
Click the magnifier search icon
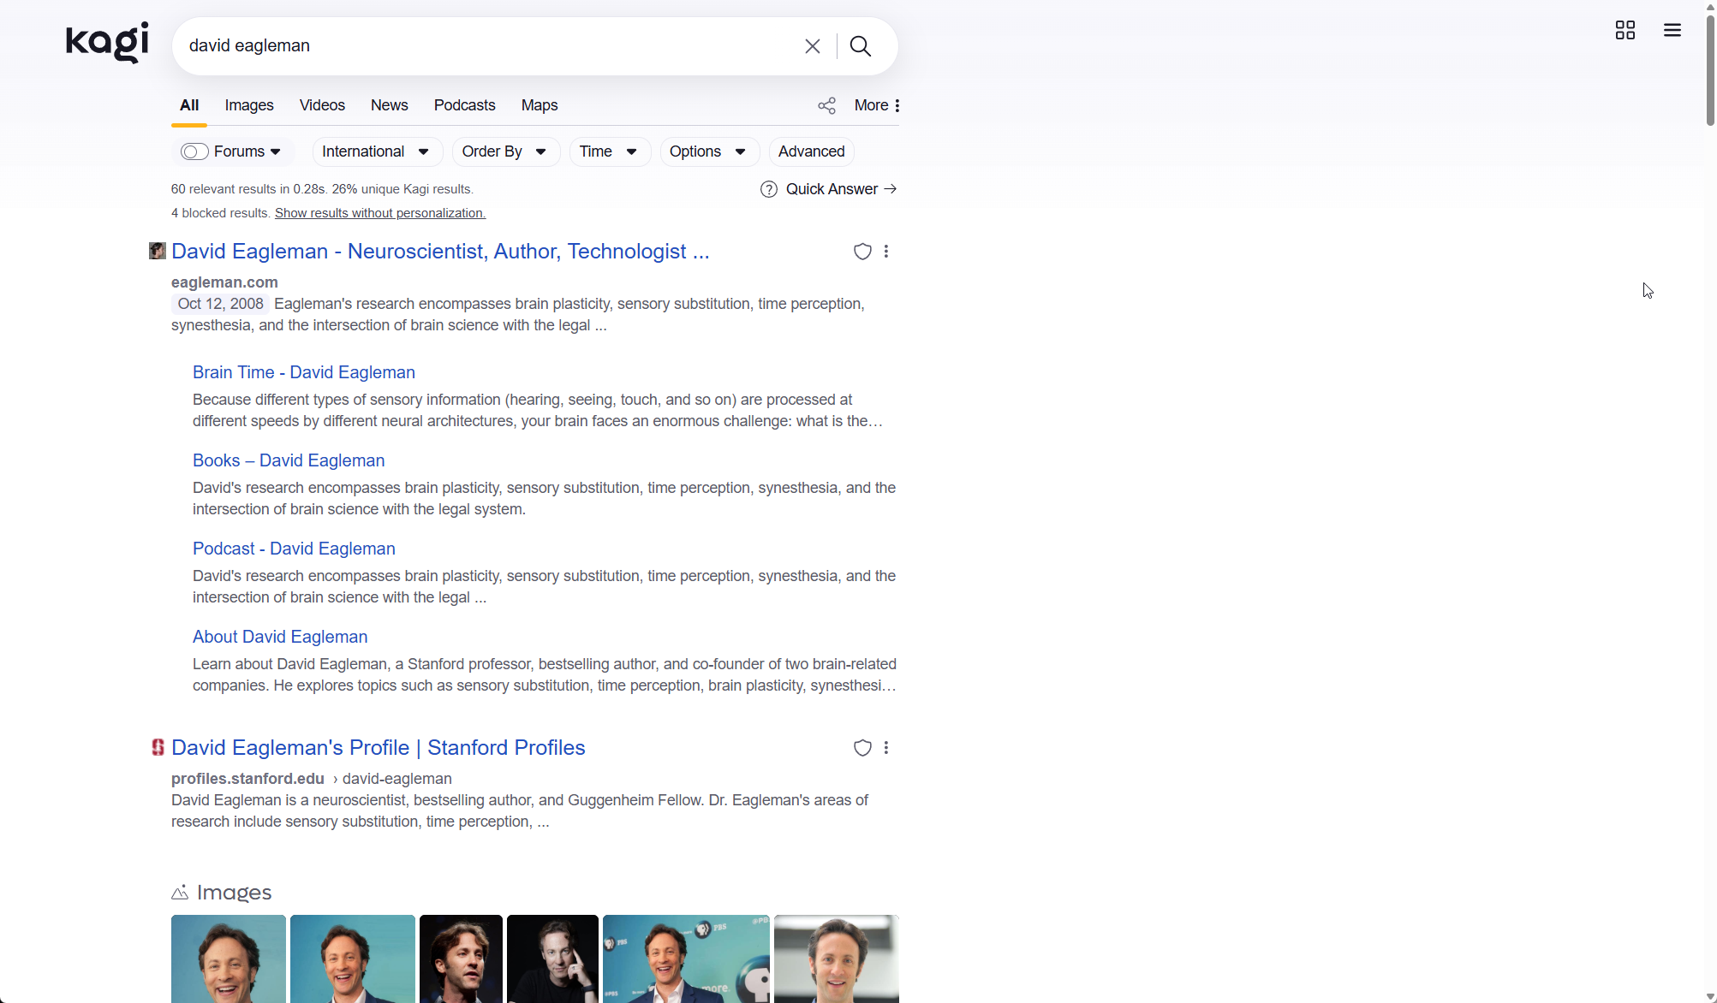[861, 46]
